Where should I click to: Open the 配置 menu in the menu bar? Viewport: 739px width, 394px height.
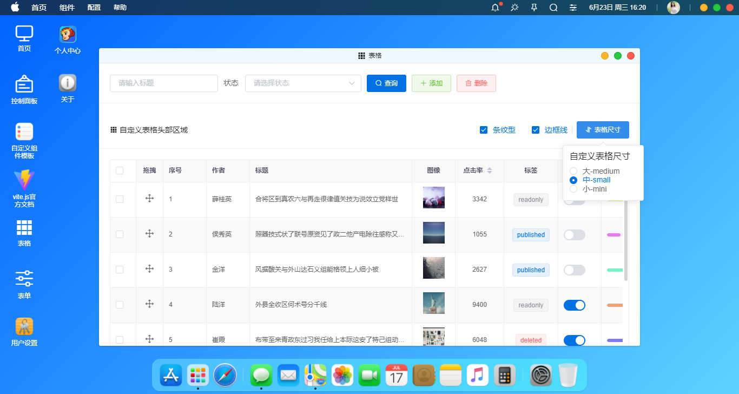(93, 8)
